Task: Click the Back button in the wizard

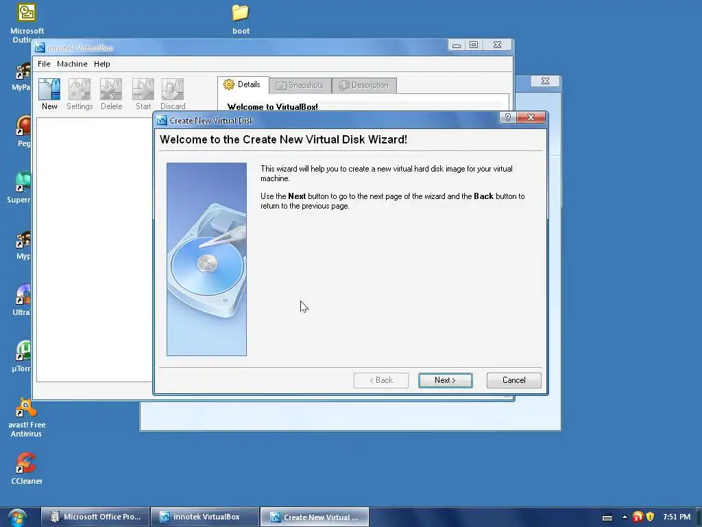Action: (381, 380)
